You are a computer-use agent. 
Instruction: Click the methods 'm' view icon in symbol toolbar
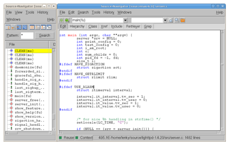click(38, 27)
